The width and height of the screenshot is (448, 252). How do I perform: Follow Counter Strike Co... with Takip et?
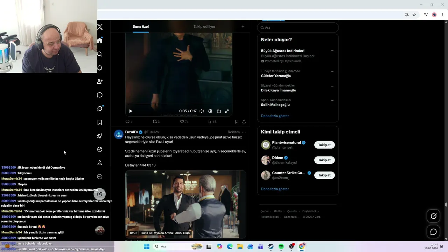click(324, 175)
